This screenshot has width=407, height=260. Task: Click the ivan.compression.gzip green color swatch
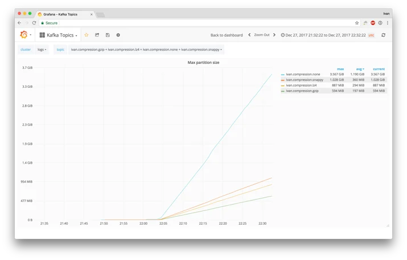click(x=283, y=91)
